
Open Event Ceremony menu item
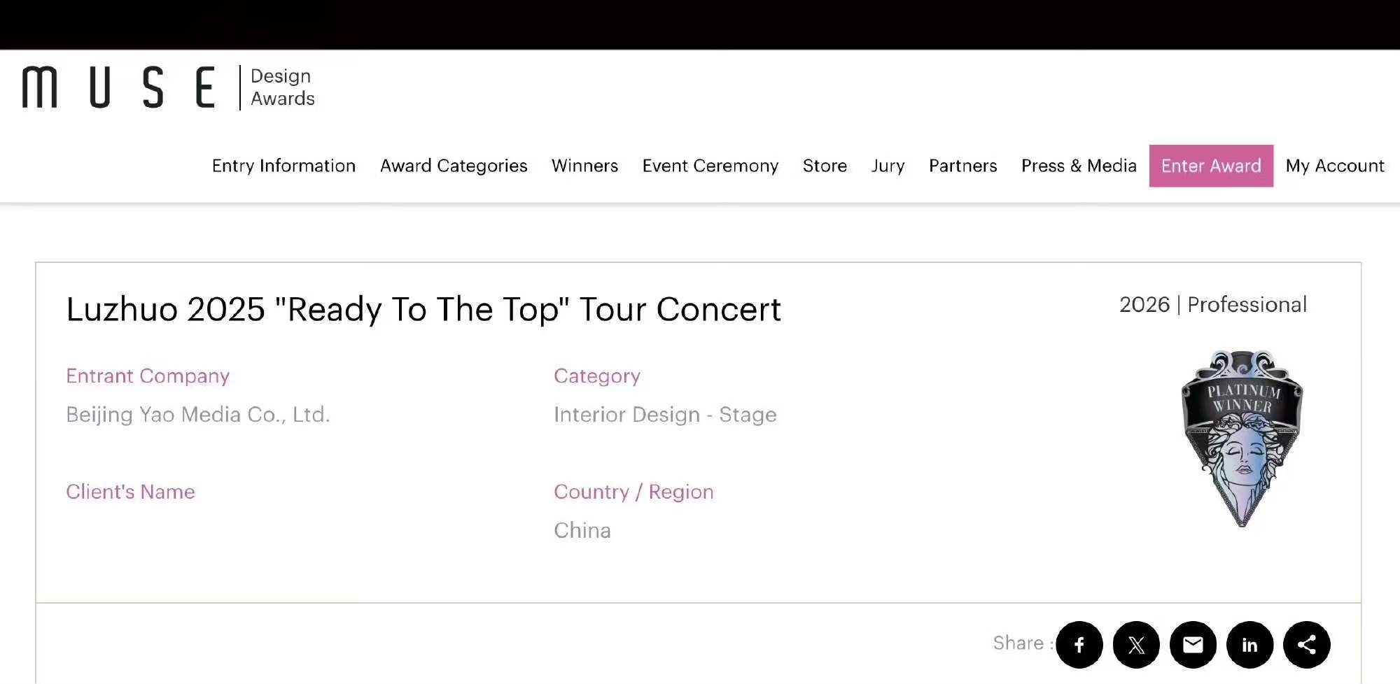[x=710, y=166]
